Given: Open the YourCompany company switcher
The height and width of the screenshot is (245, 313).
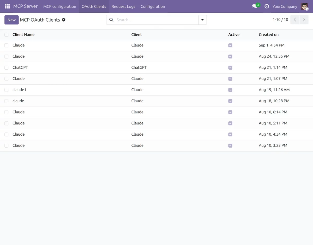Looking at the screenshot, I should [x=285, y=6].
